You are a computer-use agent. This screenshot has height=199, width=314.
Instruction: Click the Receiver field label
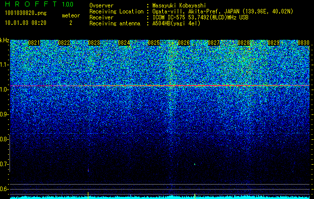click(101, 17)
